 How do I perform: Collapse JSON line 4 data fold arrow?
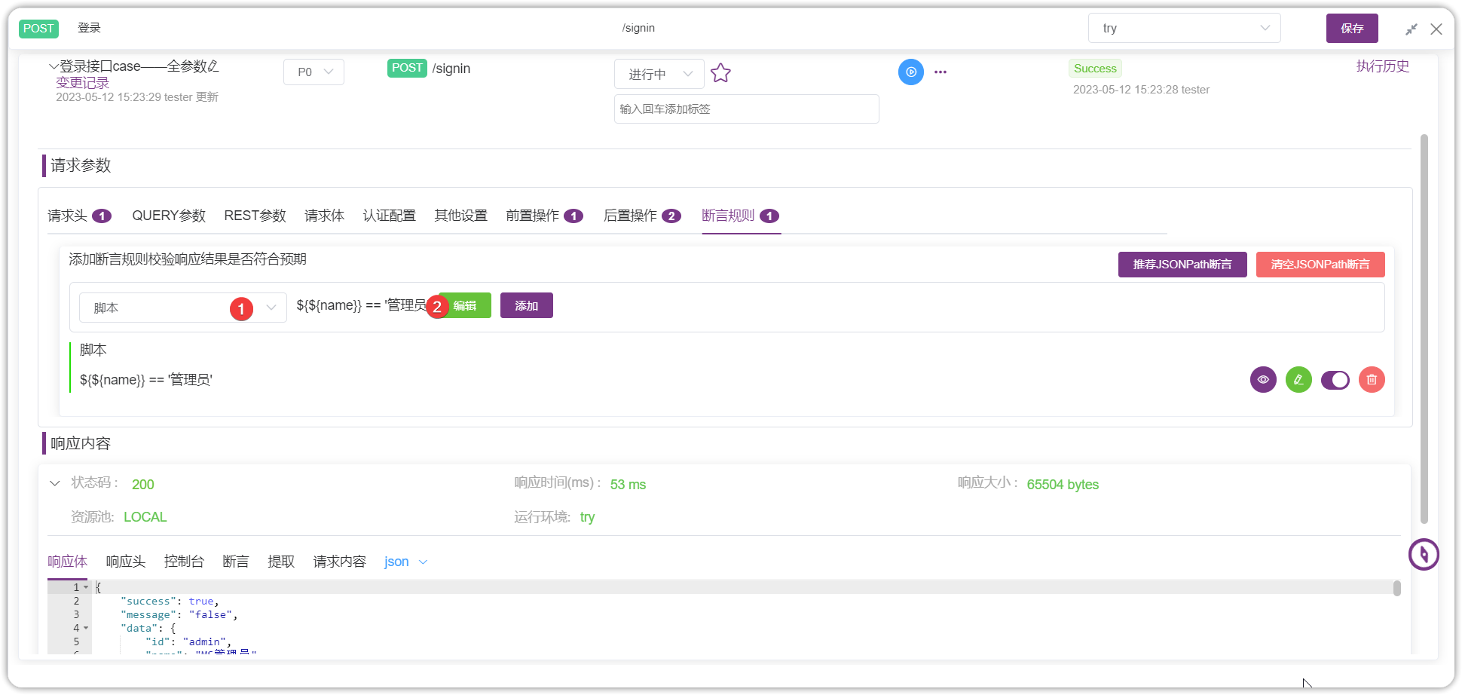point(86,628)
